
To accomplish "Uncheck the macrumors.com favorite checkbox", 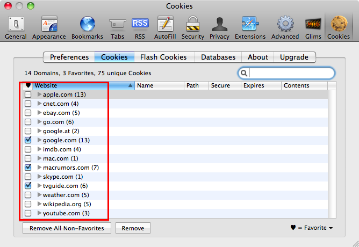I will [28, 168].
